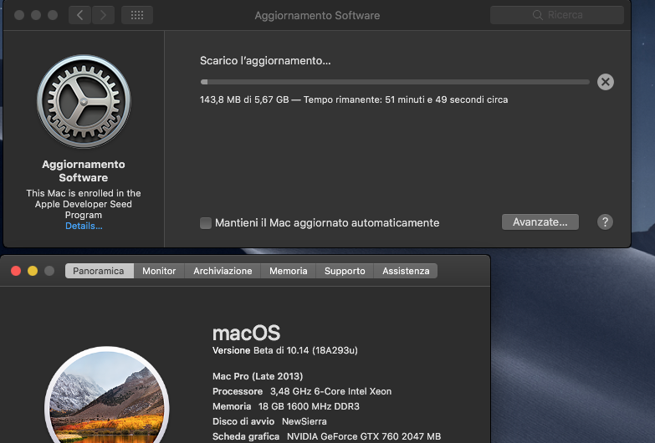Click the macOS High Sierra mountain image
This screenshot has height=443, width=655.
tap(107, 395)
